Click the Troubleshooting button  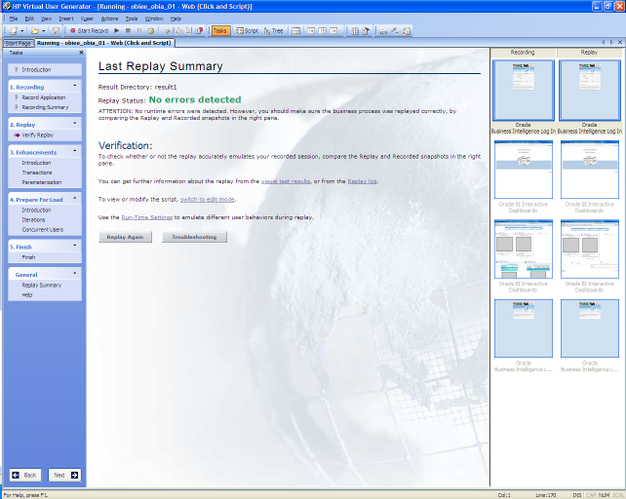[x=195, y=237]
